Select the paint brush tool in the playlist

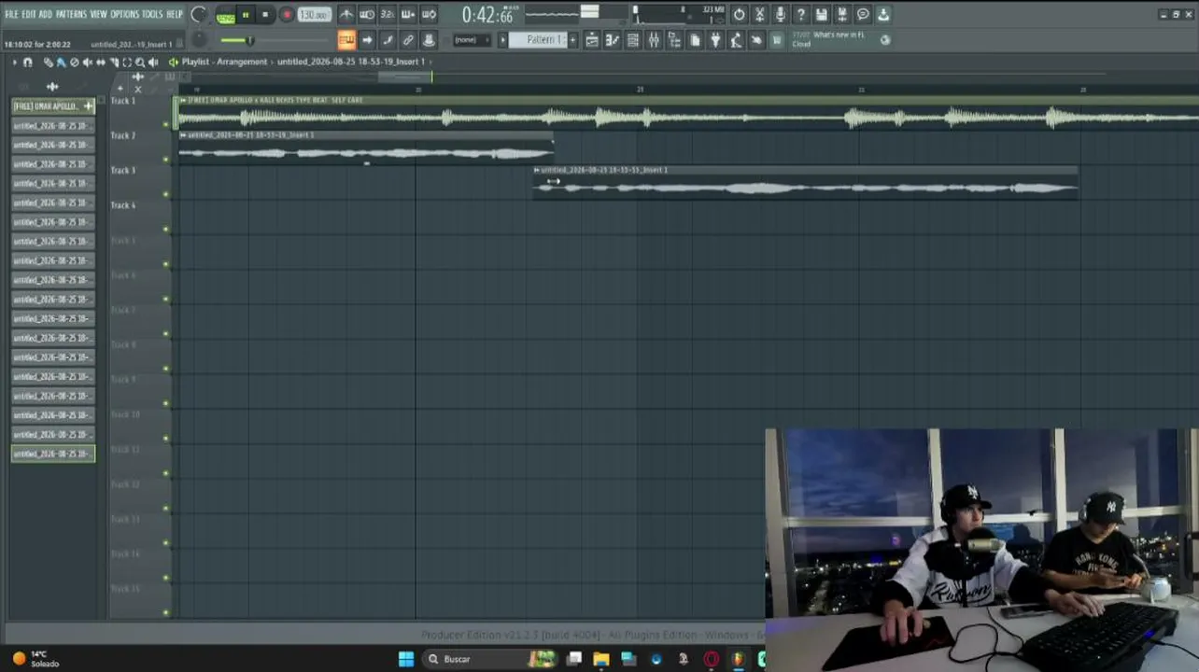point(61,63)
